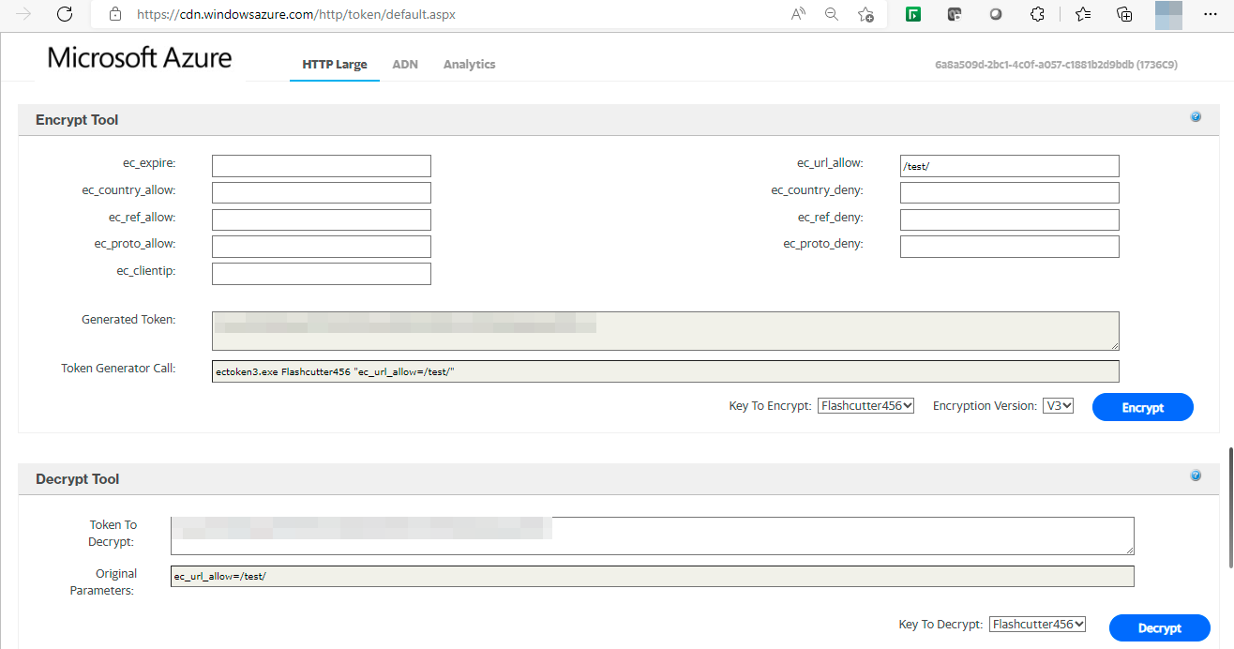This screenshot has width=1234, height=649.
Task: Click the ec_proto_deny label
Action: [x=823, y=244]
